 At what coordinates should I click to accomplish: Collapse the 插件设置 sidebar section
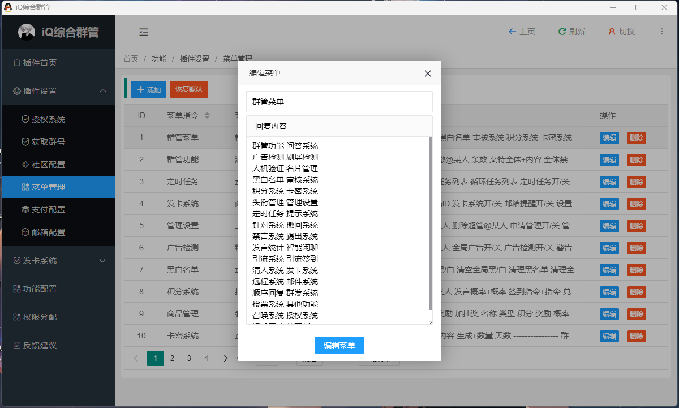pos(102,91)
